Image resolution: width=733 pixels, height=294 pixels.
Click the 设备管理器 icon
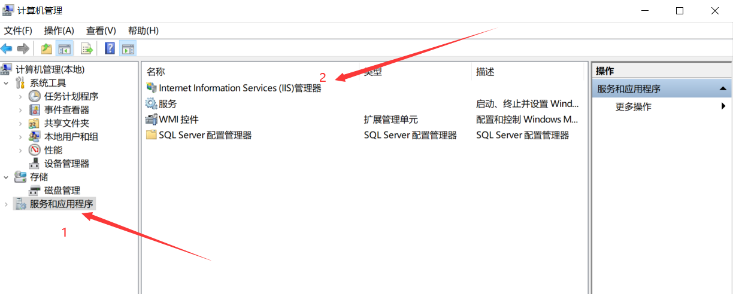pyautogui.click(x=35, y=163)
